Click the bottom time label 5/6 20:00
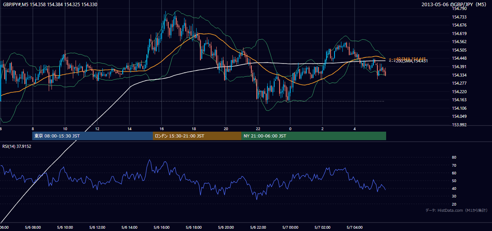The width and height of the screenshot is (492, 231). (226, 228)
